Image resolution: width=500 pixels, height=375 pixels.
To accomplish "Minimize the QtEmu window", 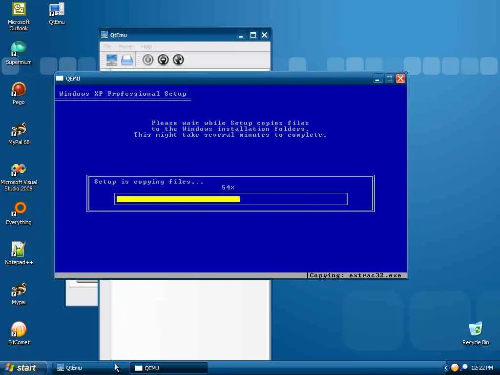I will [x=241, y=35].
